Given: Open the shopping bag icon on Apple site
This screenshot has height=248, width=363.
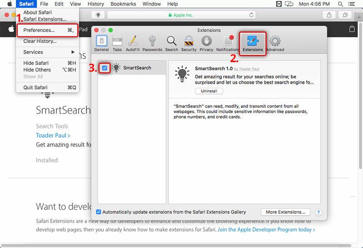Looking at the screenshot, I should pyautogui.click(x=352, y=29).
